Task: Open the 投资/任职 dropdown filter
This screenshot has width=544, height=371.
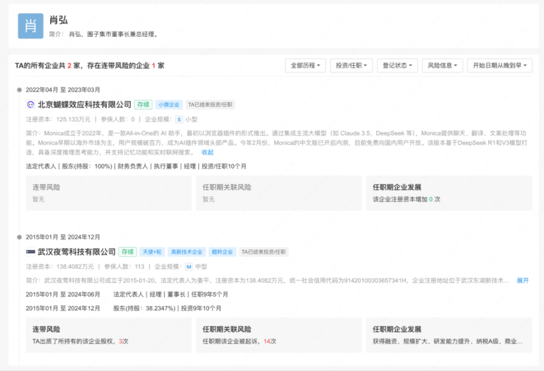Action: [x=351, y=65]
